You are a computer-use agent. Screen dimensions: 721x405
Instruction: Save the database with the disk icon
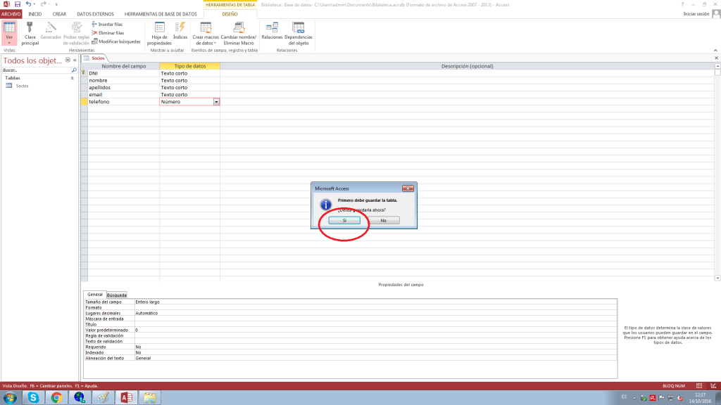[16, 4]
